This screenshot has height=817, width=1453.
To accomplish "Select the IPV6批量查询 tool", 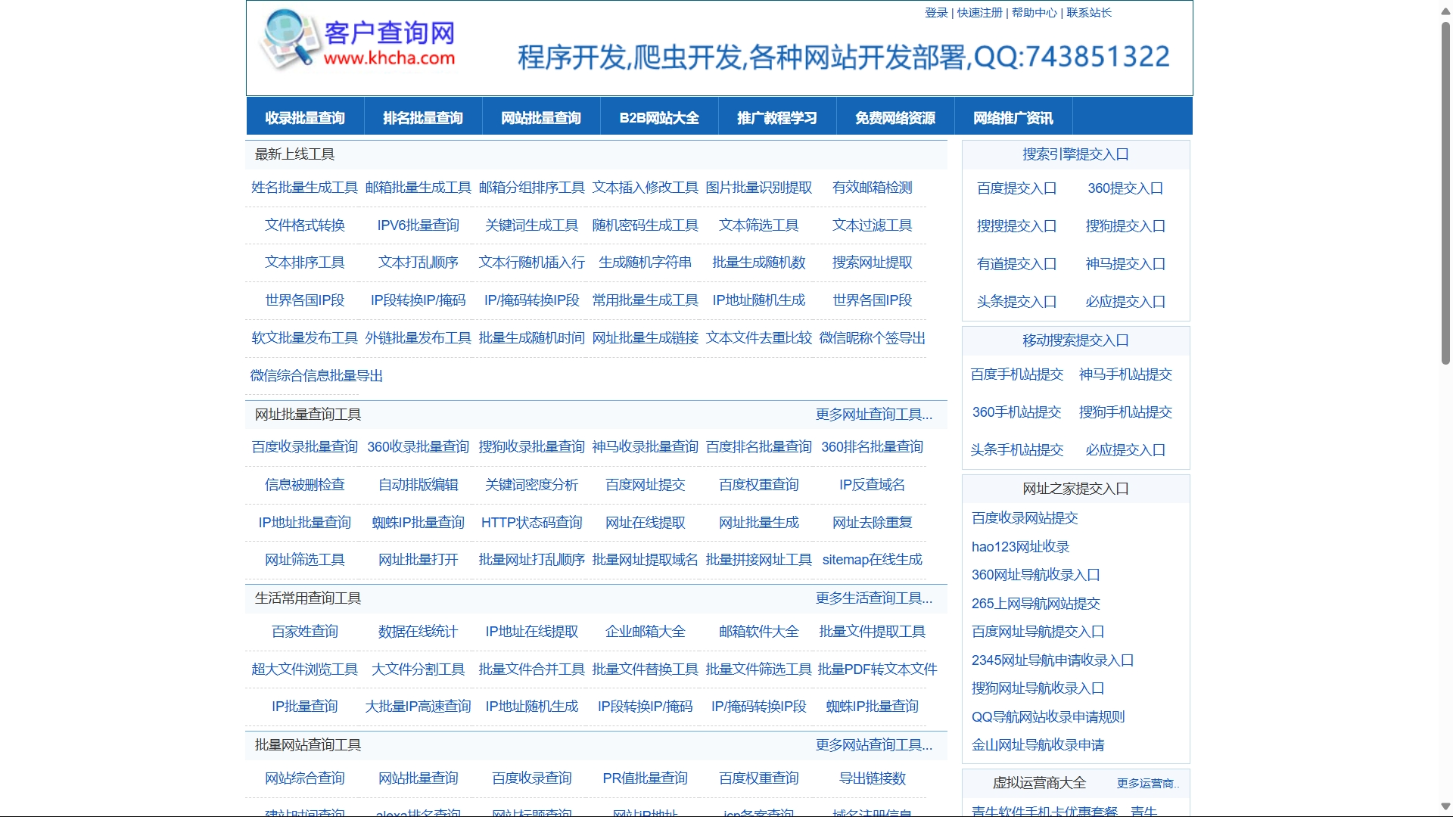I will (418, 225).
